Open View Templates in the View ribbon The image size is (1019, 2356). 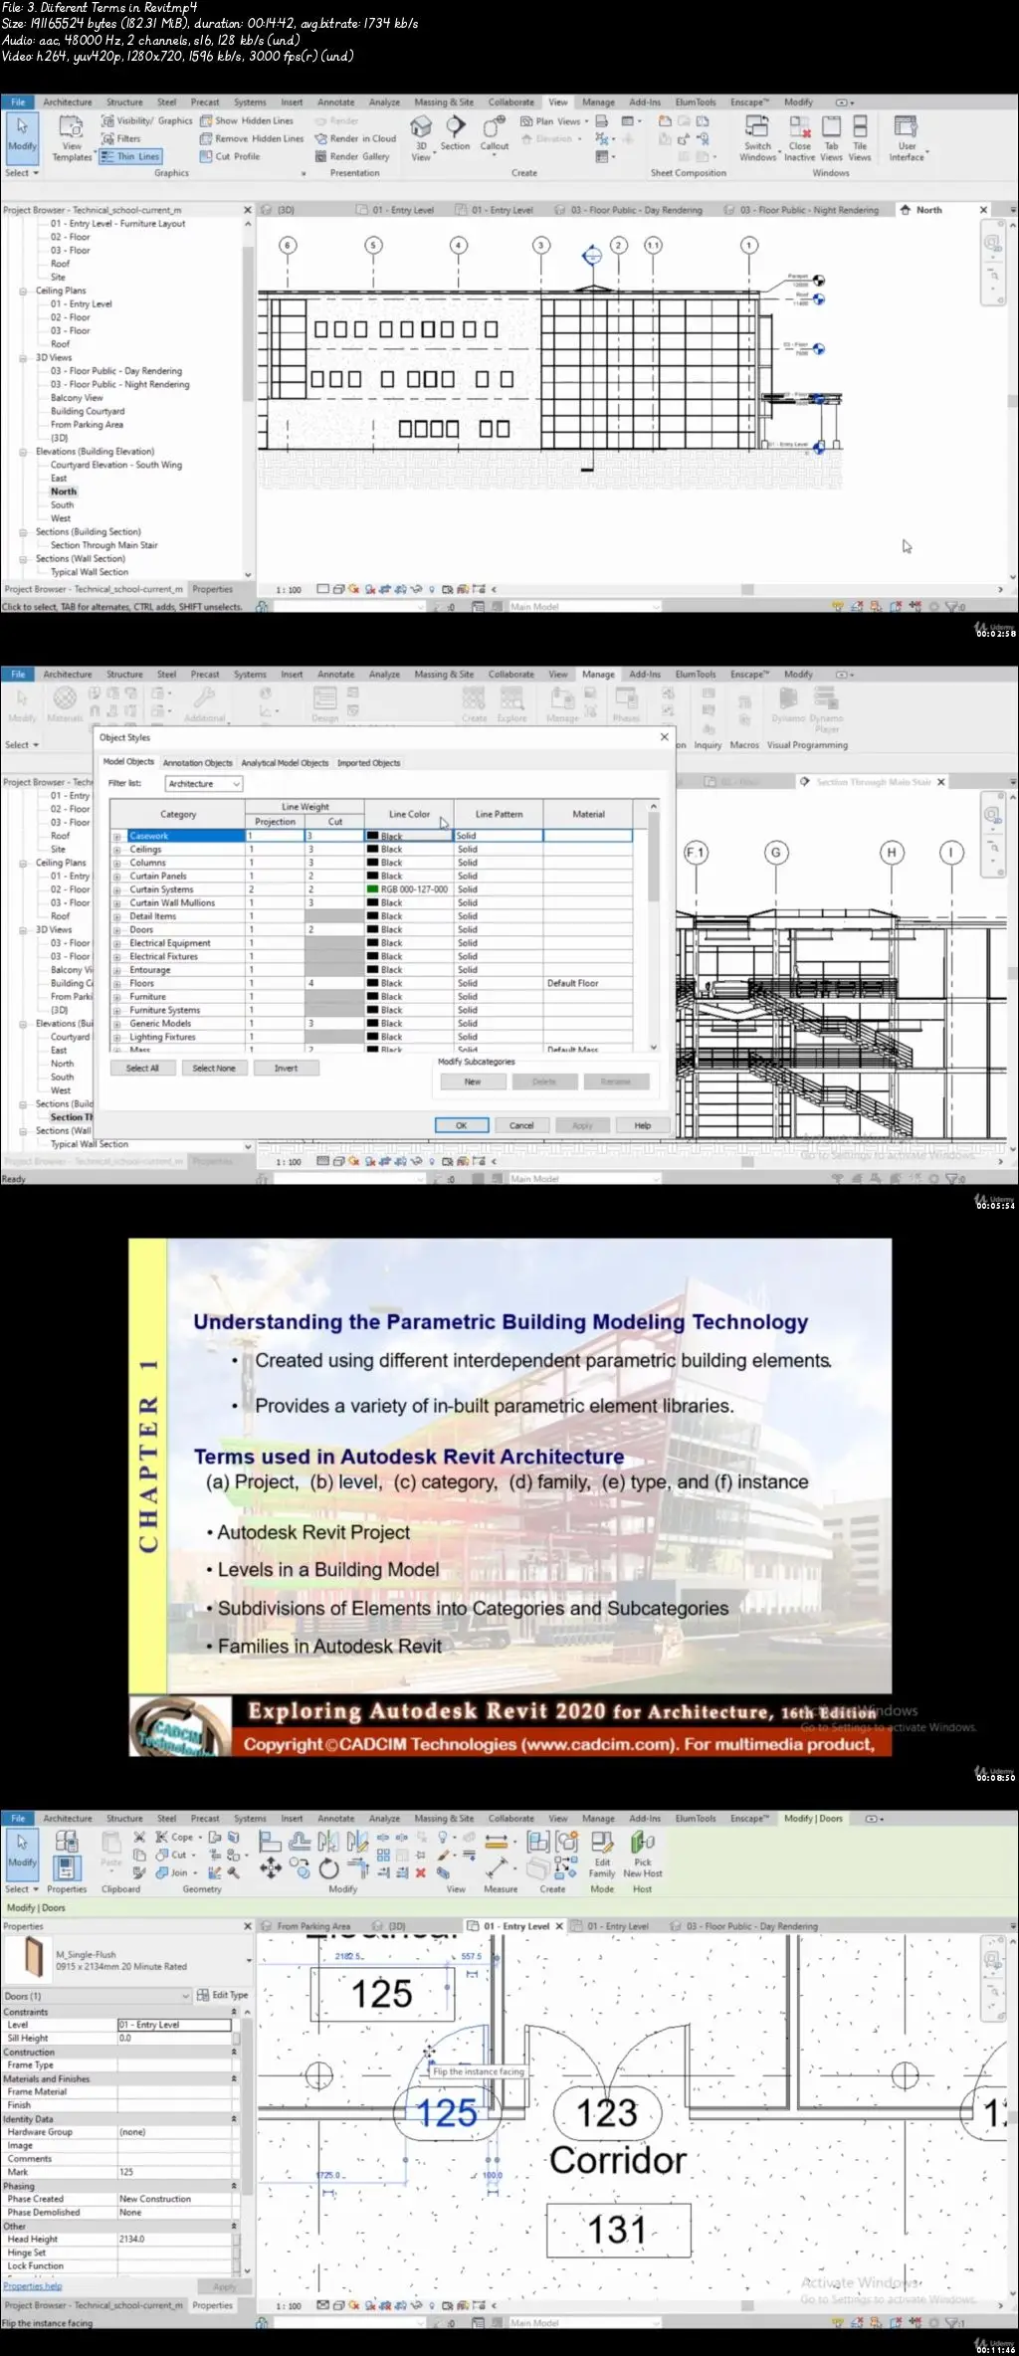[72, 138]
